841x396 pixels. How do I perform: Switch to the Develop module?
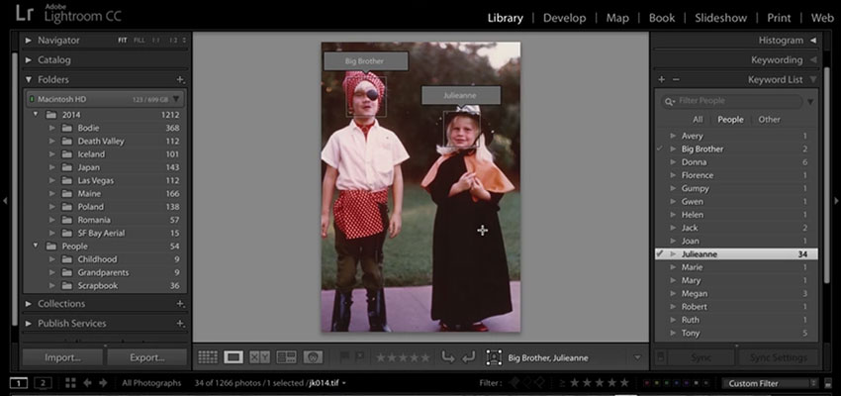(x=564, y=18)
